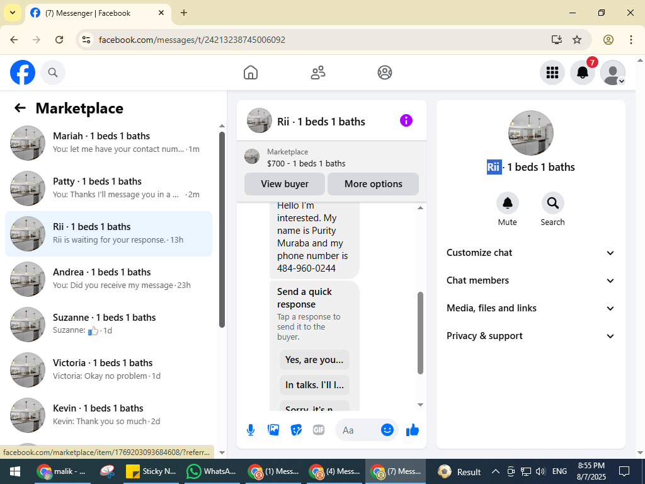This screenshot has height=484, width=645.
Task: Open WhatsApp from the taskbar
Action: pyautogui.click(x=212, y=471)
